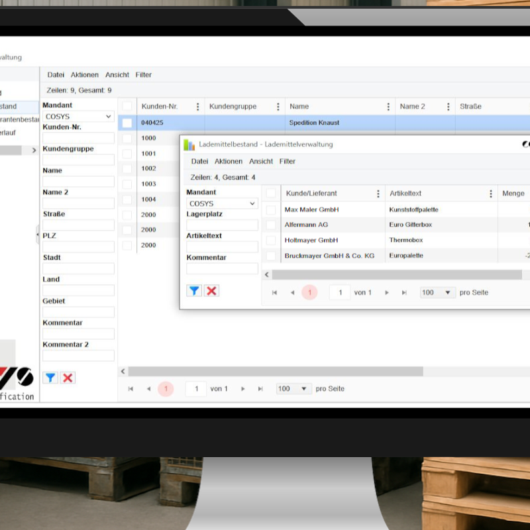
Task: Select Spedition Knaust name cell
Action: click(340, 123)
